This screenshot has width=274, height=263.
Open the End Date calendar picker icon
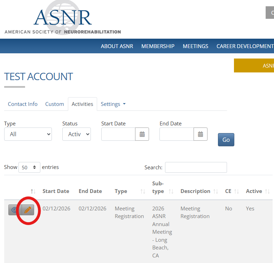click(x=201, y=134)
